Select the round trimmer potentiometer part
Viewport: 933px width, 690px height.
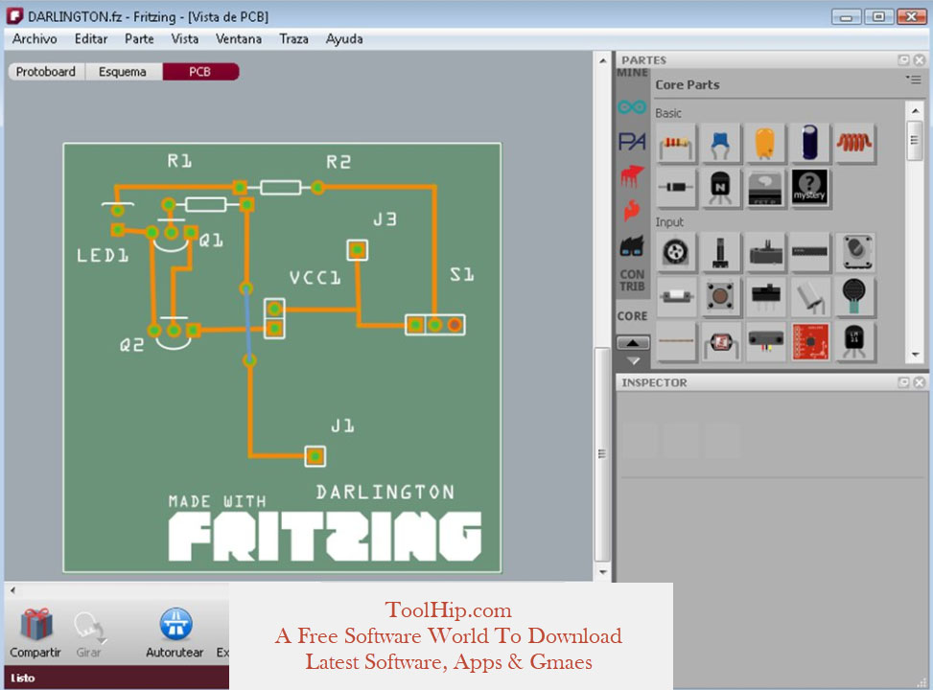coord(677,252)
